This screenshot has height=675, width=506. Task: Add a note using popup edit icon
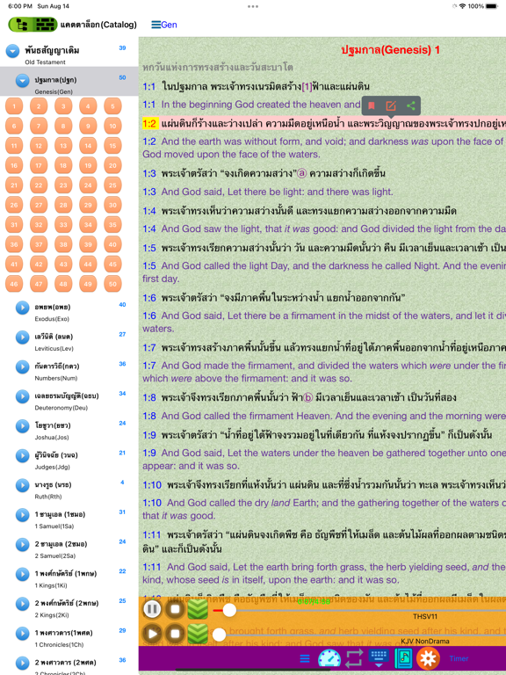[x=391, y=105]
